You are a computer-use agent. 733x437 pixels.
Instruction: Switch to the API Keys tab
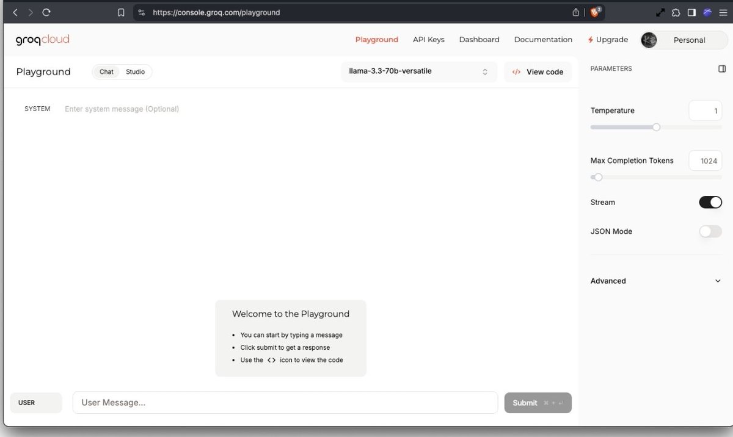(x=428, y=39)
